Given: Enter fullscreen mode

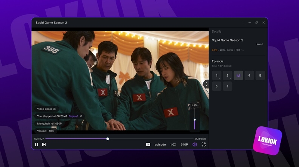Looking at the screenshot, I should click(204, 144).
